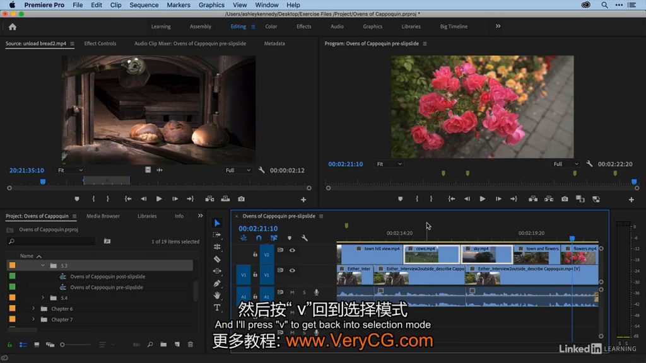646x363 pixels.
Task: Toggle Snap in timeline
Action: pyautogui.click(x=259, y=238)
